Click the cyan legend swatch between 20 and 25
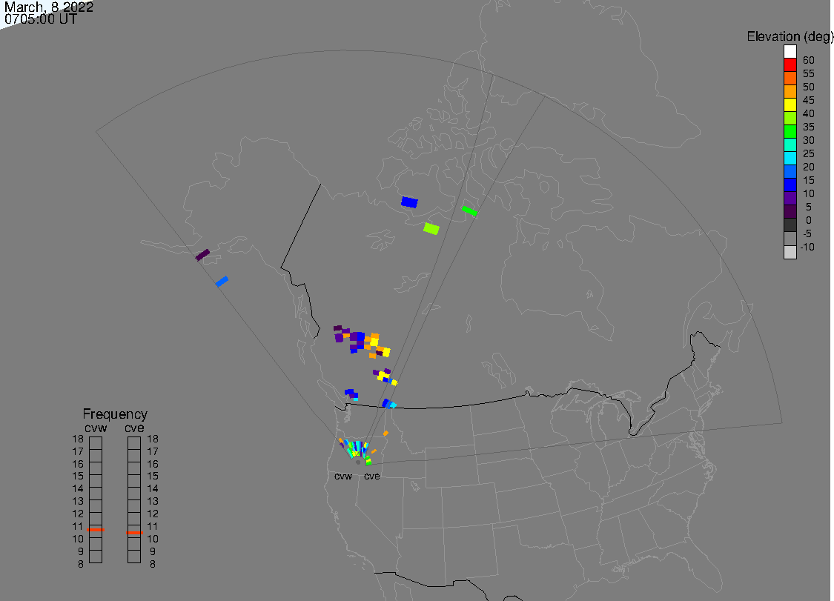 pos(790,158)
